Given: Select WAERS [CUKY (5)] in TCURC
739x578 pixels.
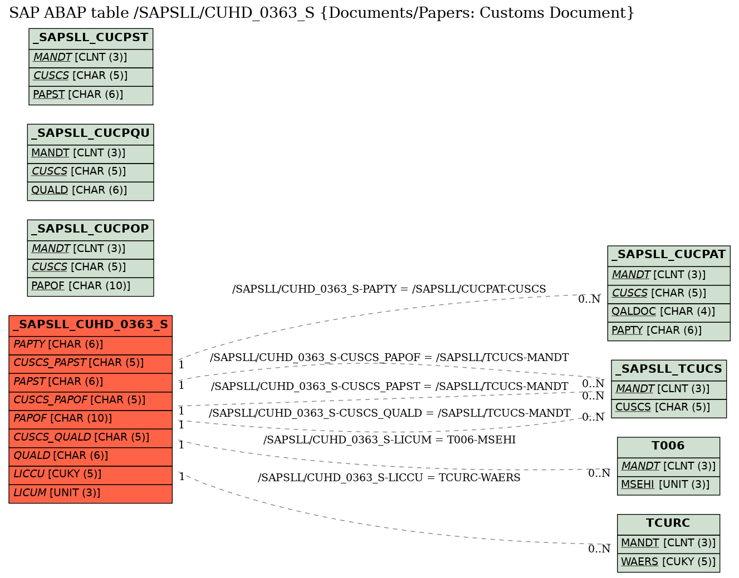Looking at the screenshot, I should point(668,562).
